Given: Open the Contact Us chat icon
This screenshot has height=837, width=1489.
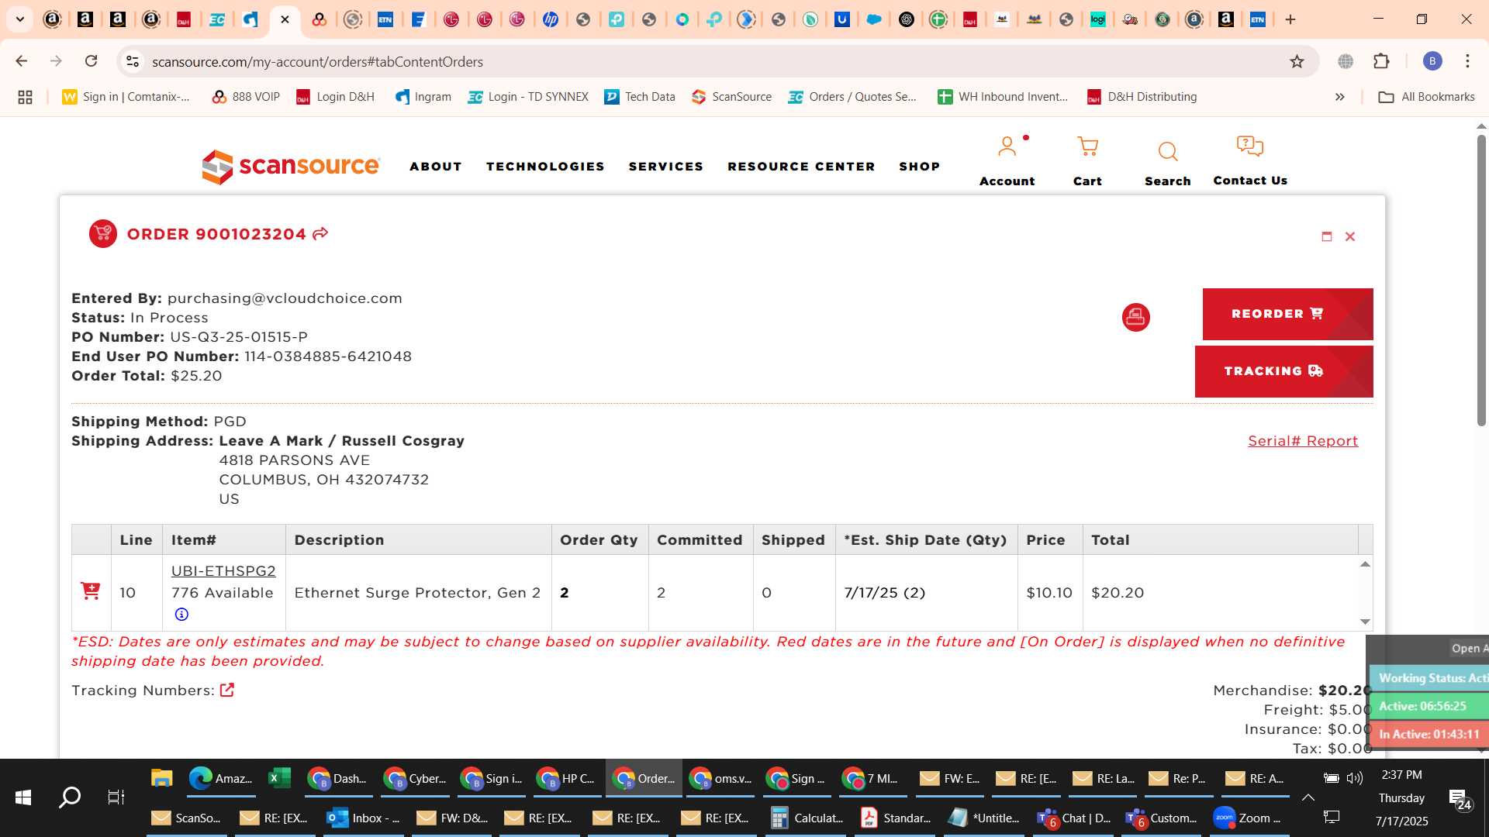Looking at the screenshot, I should [x=1249, y=146].
